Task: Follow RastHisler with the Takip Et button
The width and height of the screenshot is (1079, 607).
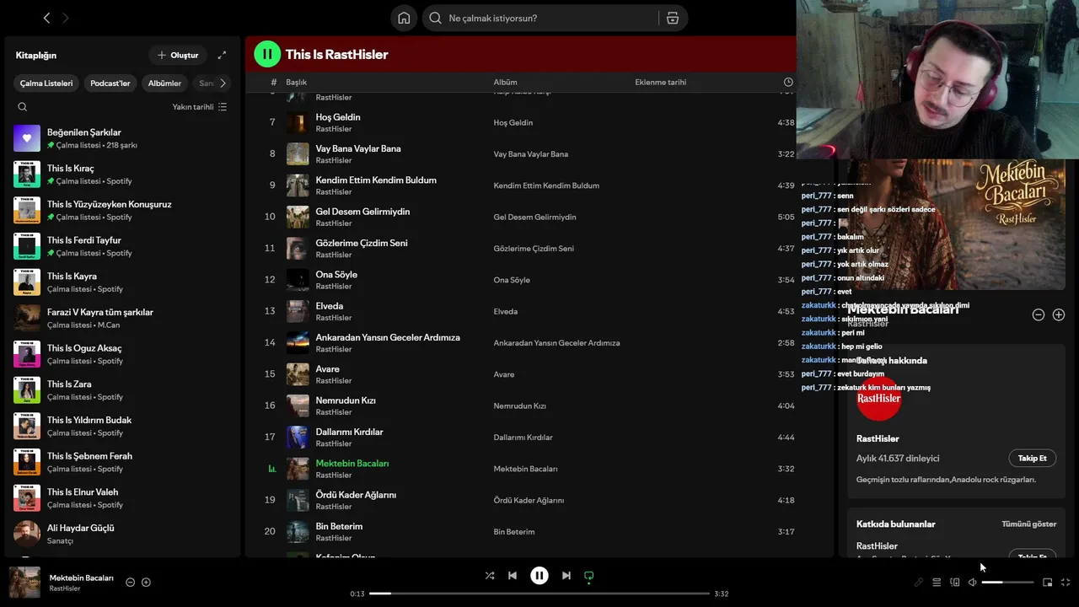Action: [x=1032, y=458]
